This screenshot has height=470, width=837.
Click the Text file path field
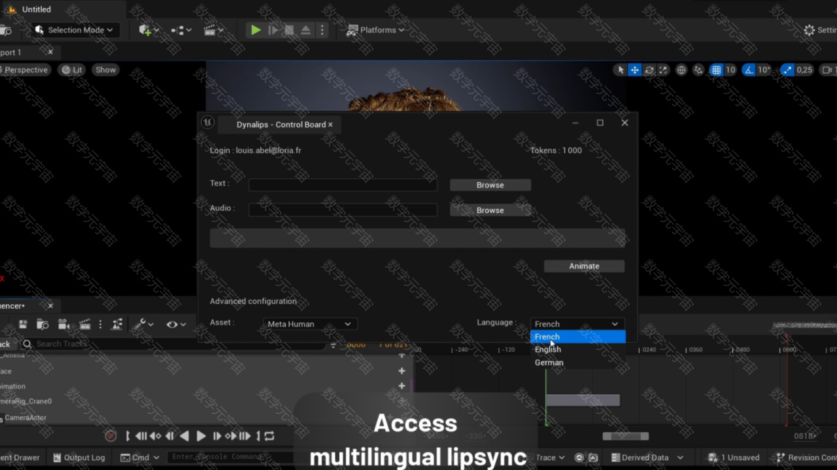tap(343, 185)
